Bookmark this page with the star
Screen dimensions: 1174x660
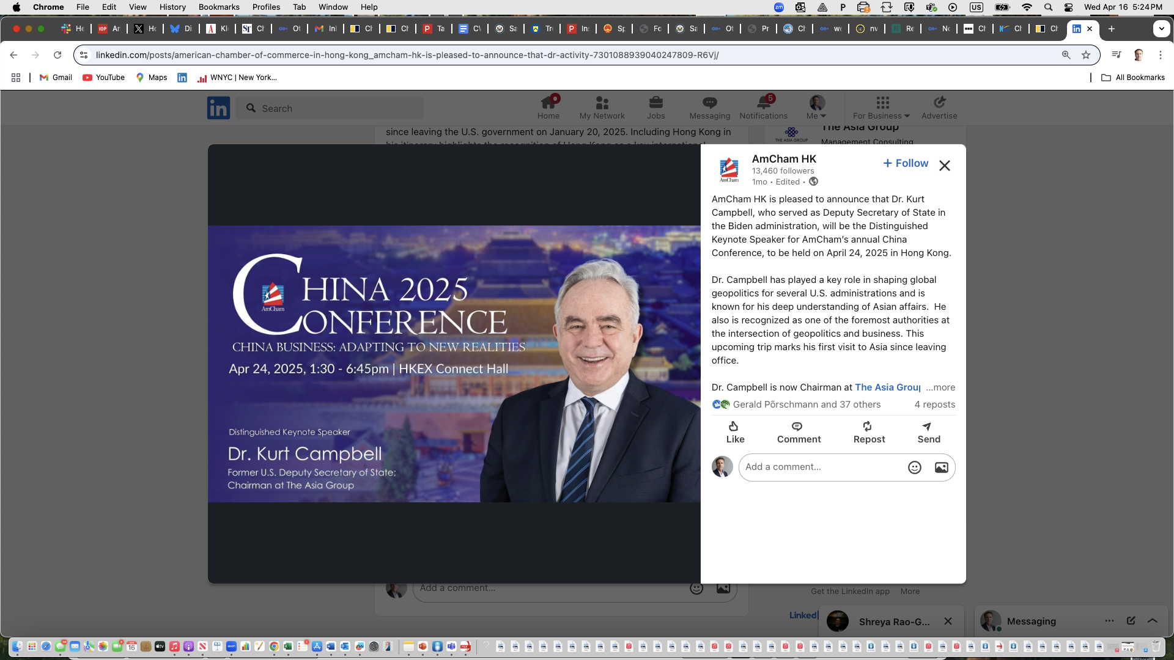(1086, 55)
